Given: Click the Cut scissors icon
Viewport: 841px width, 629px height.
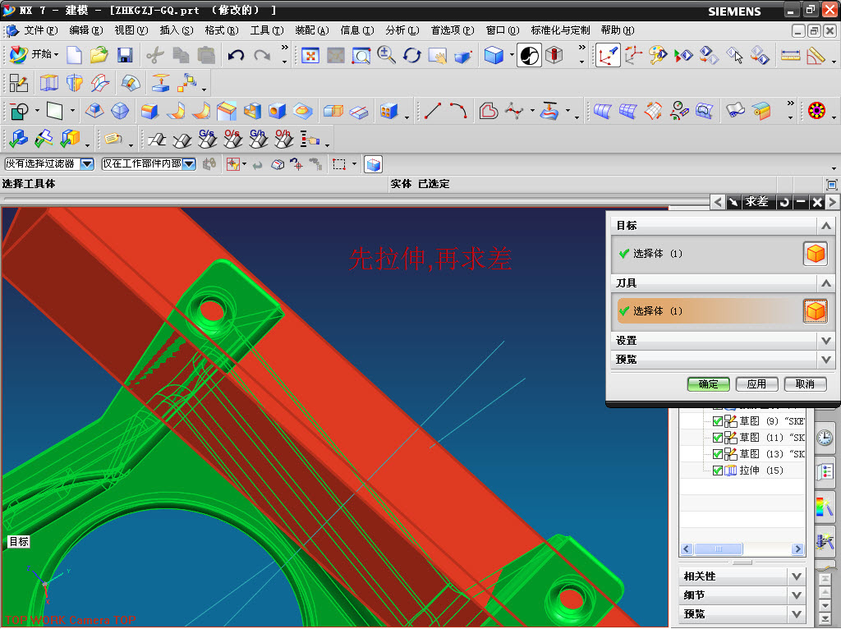Looking at the screenshot, I should coord(155,55).
